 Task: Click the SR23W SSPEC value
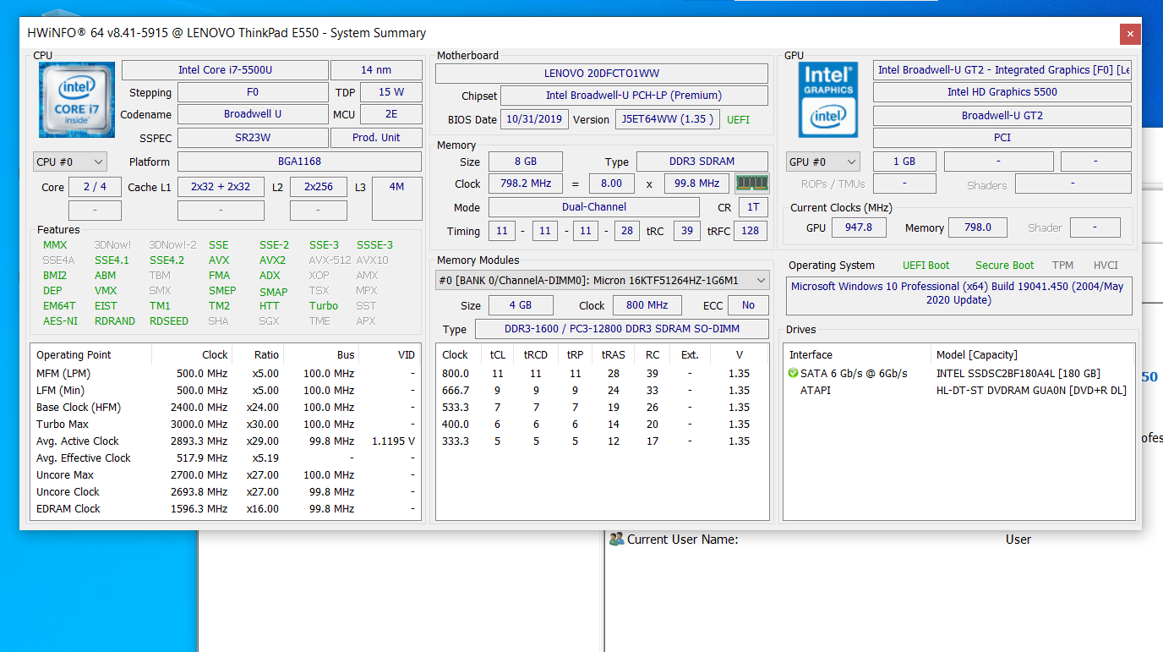[x=253, y=138]
